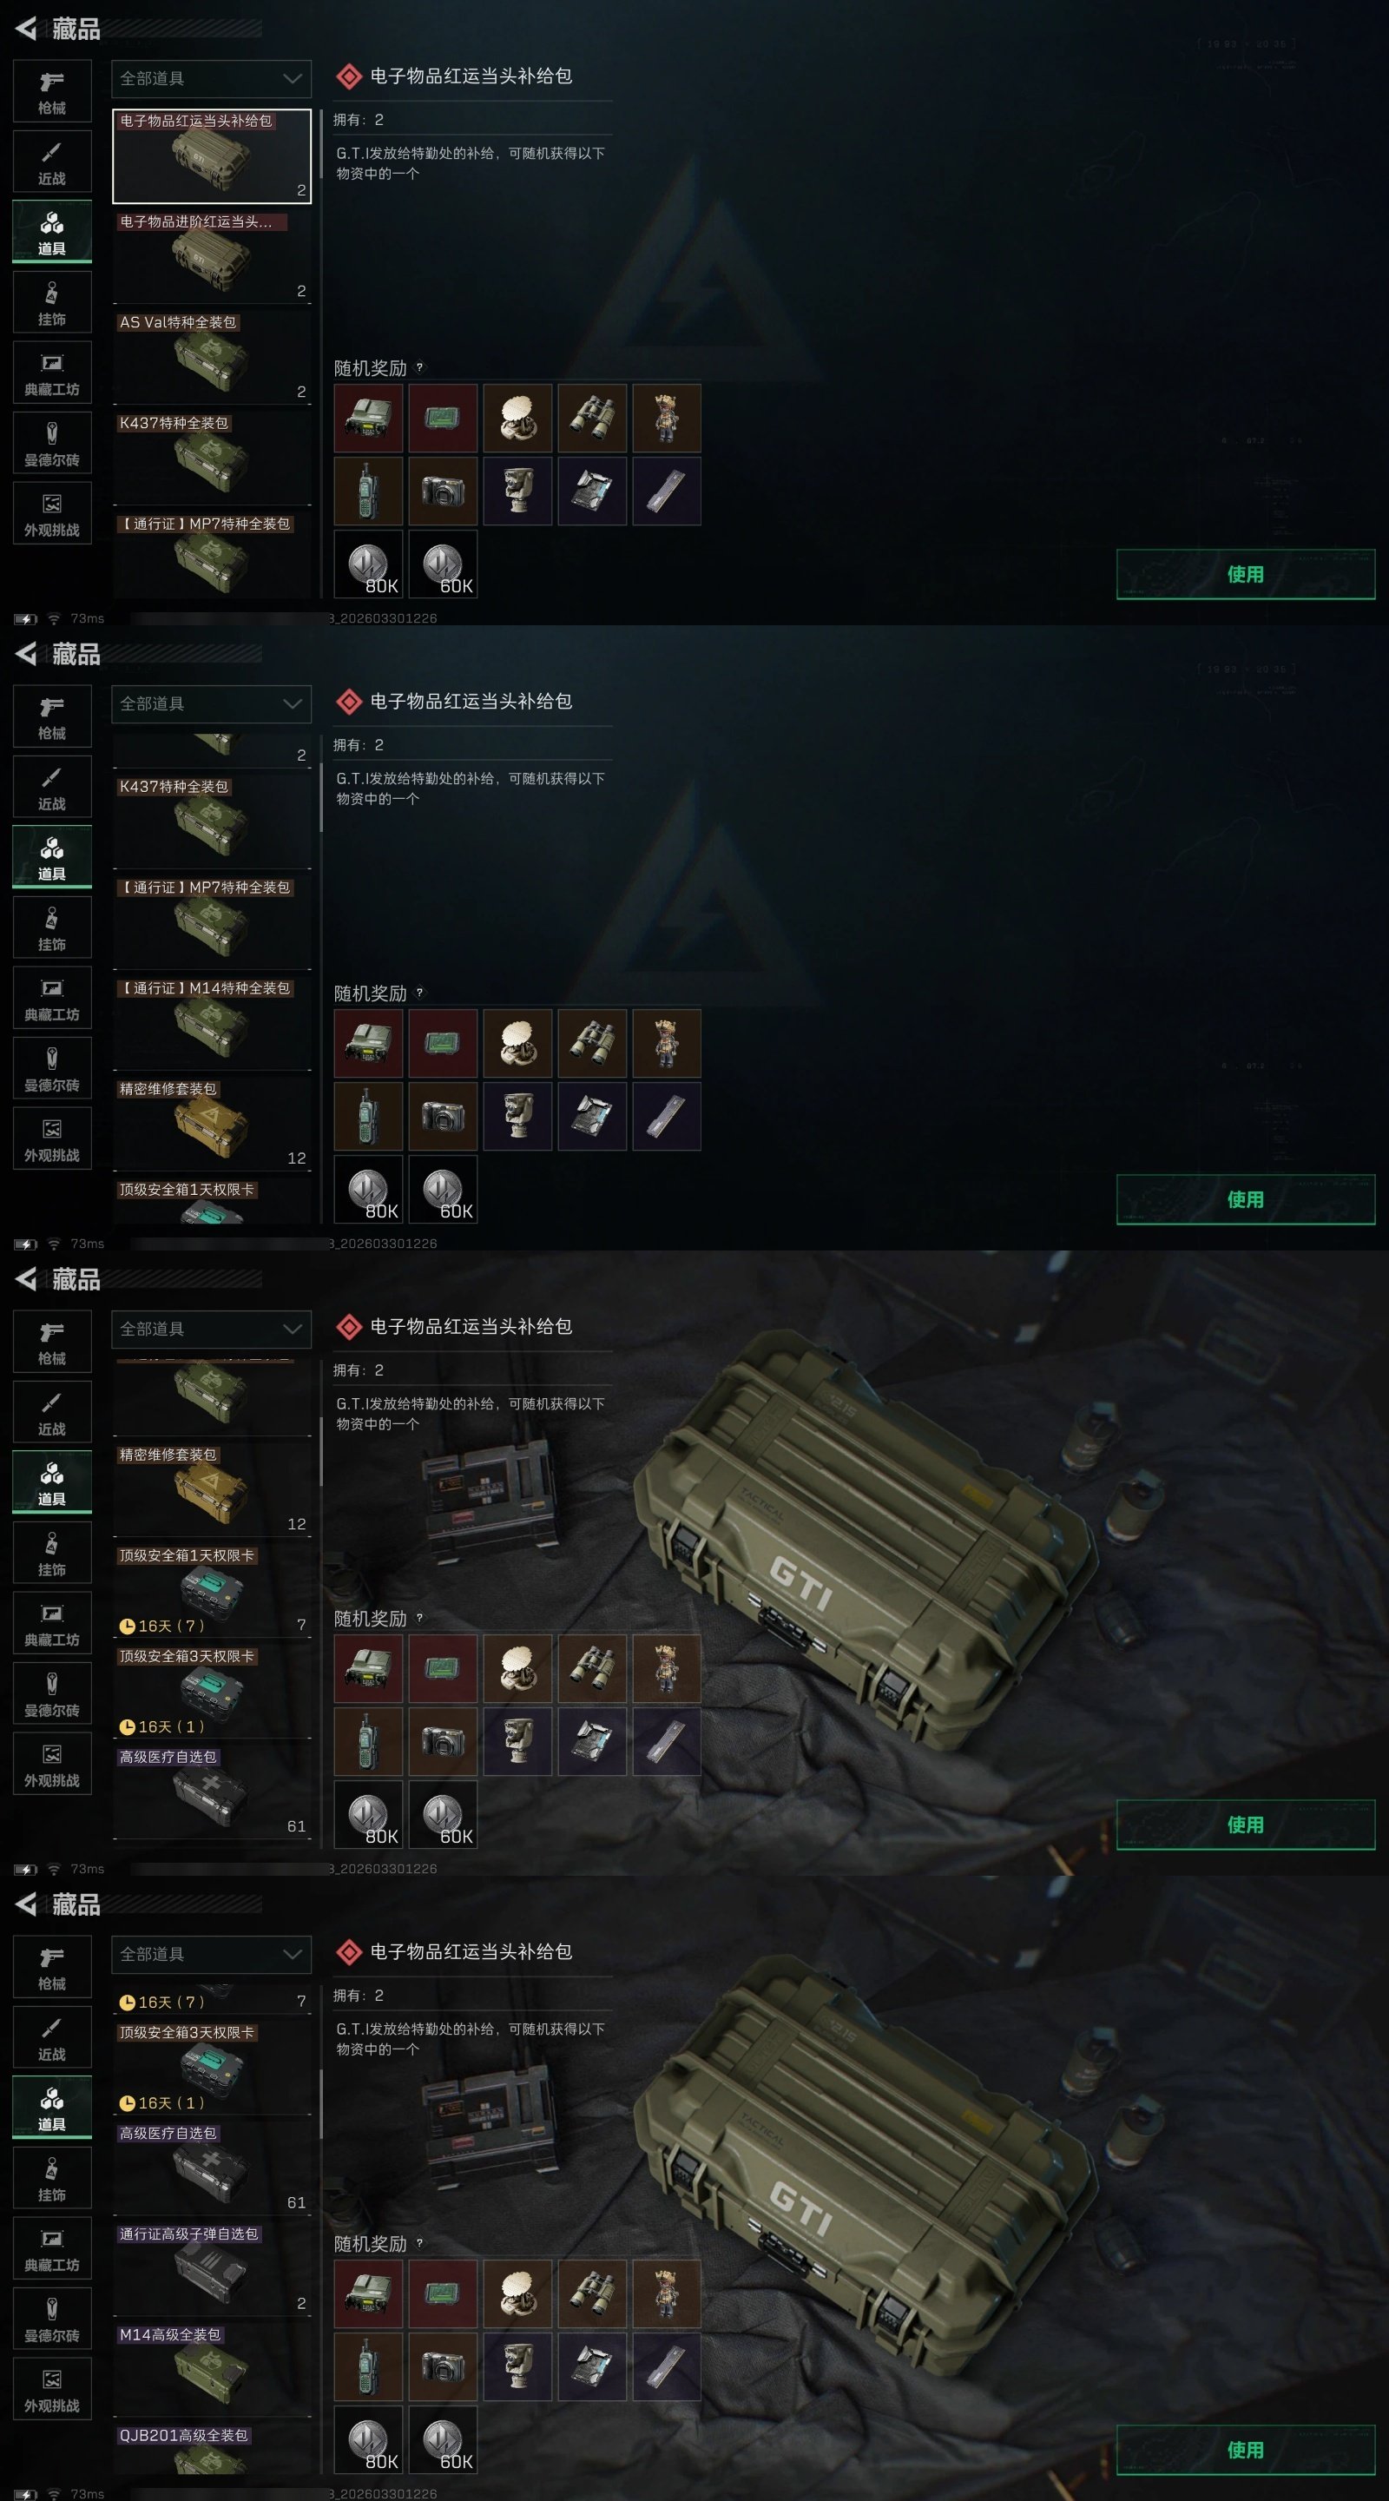Open the 【通行证】M14特种全装包 item
Viewport: 1389px width, 2501px height.
[212, 1022]
